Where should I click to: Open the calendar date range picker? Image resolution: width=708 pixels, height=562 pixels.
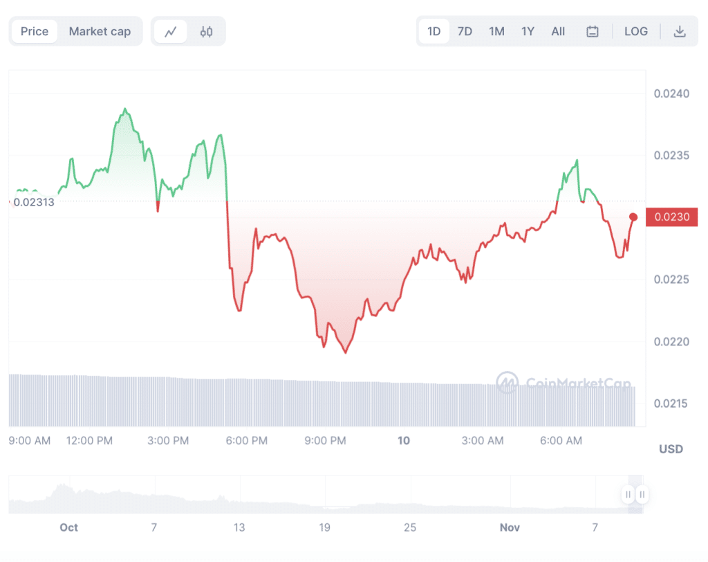point(592,31)
